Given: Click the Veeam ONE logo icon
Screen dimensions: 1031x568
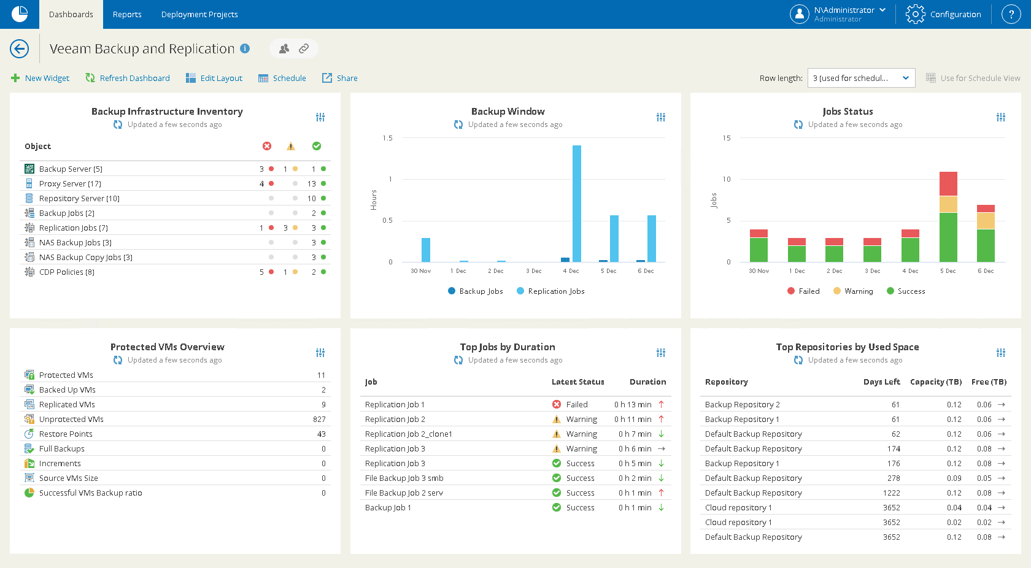Looking at the screenshot, I should click(20, 14).
